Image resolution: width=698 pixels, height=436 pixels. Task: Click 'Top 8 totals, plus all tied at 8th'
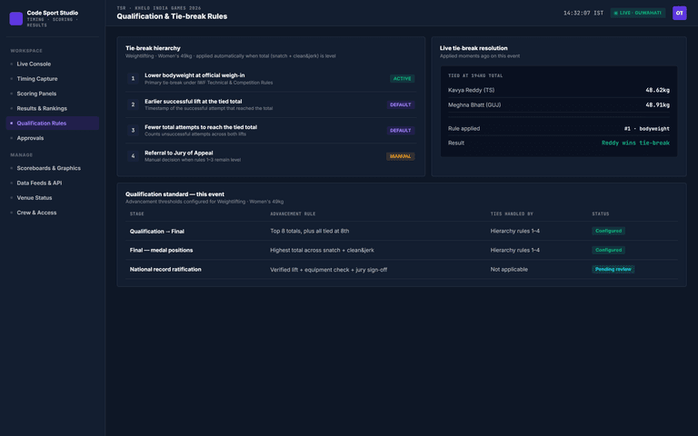pos(309,231)
